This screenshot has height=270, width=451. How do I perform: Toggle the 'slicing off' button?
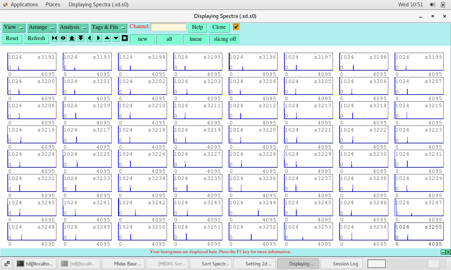tap(224, 39)
